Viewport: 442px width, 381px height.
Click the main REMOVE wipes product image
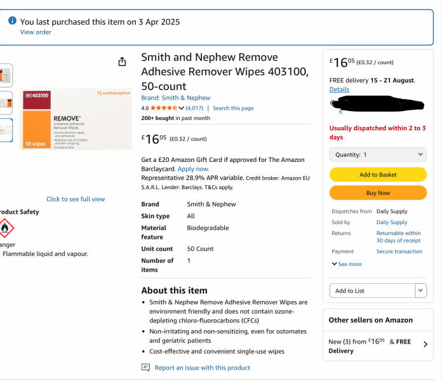point(76,119)
